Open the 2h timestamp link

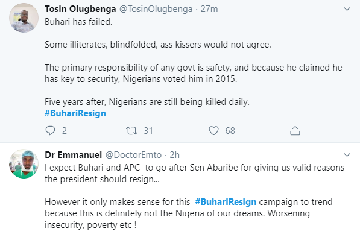coord(174,155)
